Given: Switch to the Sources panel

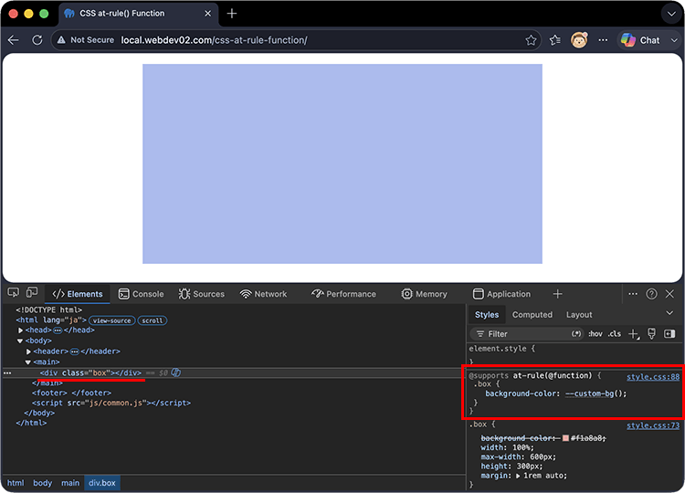Looking at the screenshot, I should [x=202, y=294].
